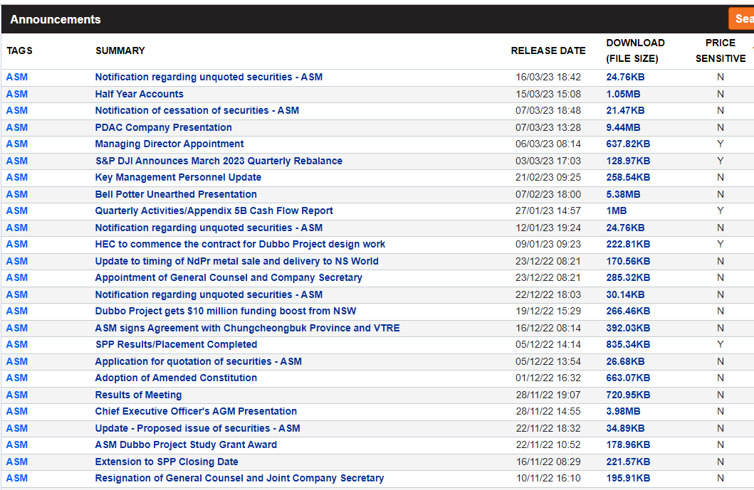Open 'Update - Proposed issue of securities - ASM'
Viewport: 754px width, 490px height.
(x=198, y=428)
